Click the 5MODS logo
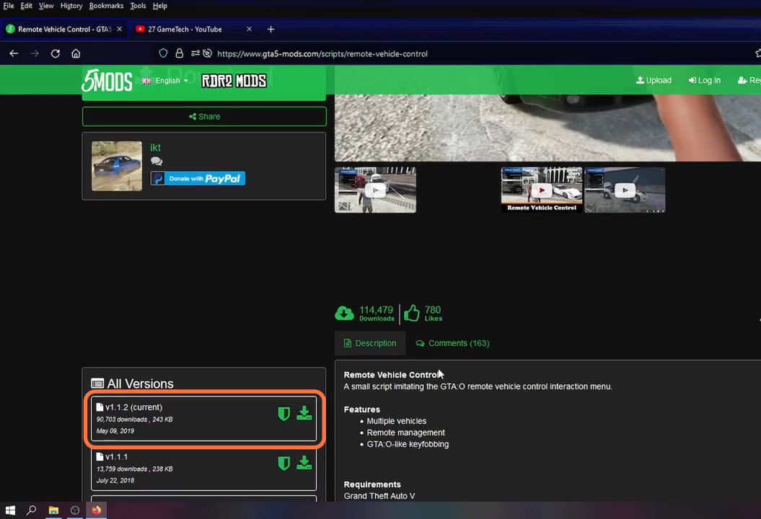Screen dimensions: 761x519 pyautogui.click(x=107, y=80)
